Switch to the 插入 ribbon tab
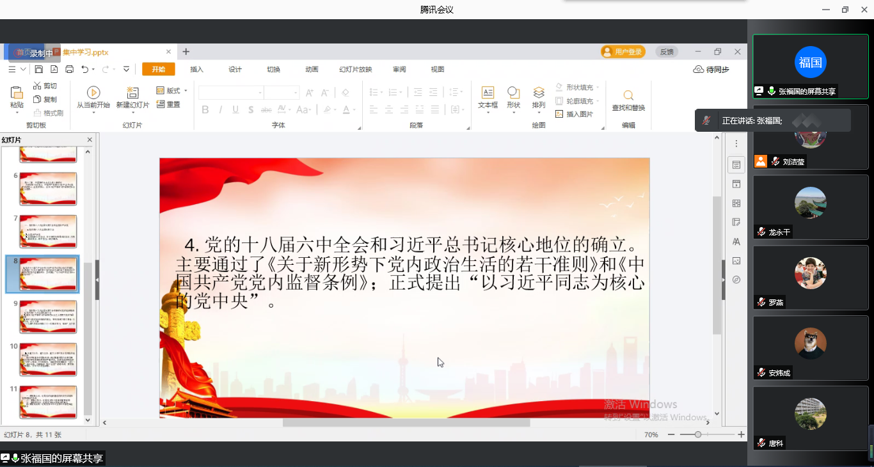Viewport: 874px width, 467px height. click(196, 69)
